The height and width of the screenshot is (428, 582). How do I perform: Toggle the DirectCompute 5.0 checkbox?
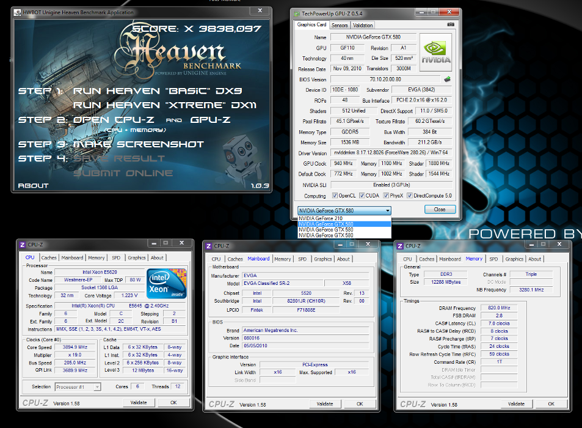(410, 196)
